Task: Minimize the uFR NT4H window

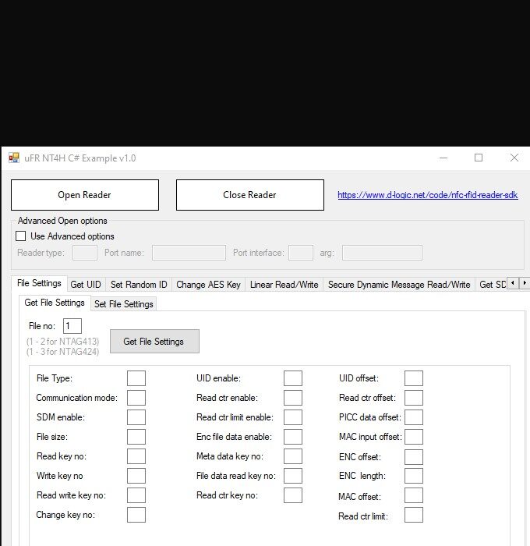Action: (x=443, y=158)
